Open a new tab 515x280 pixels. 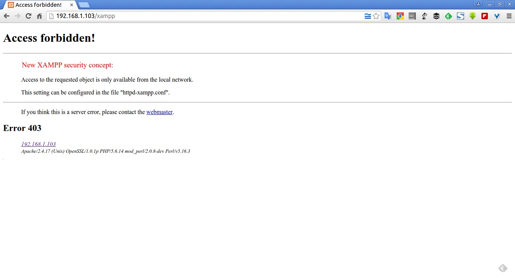click(x=84, y=5)
